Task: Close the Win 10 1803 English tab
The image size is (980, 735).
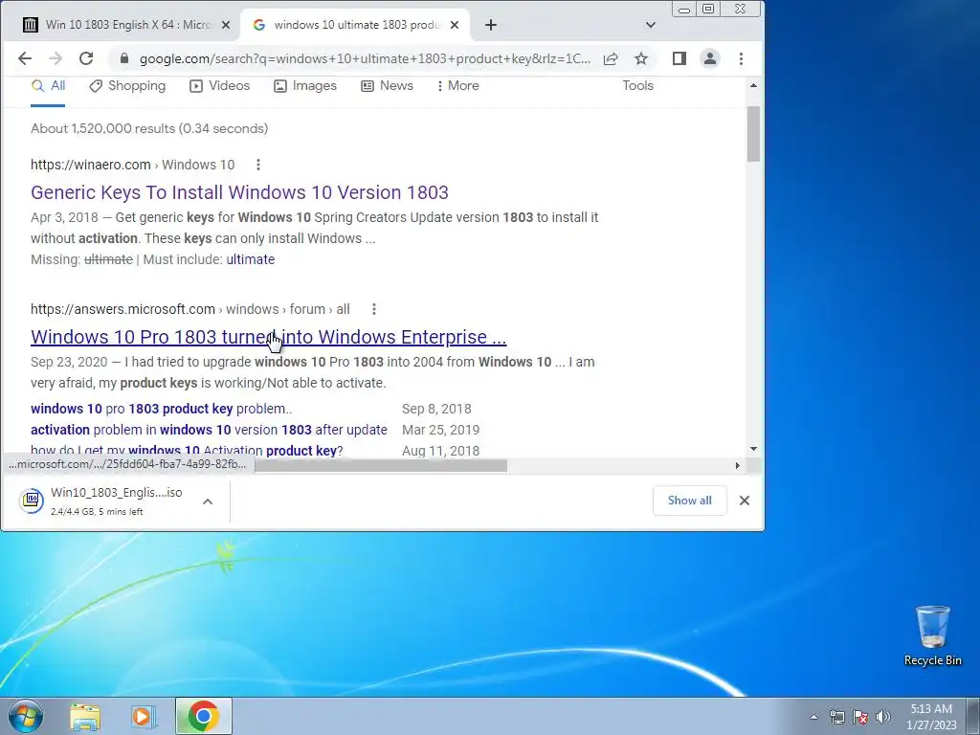Action: (x=226, y=25)
